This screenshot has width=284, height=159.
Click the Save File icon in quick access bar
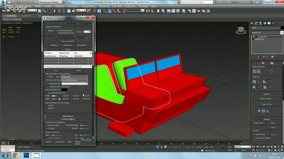pos(18,2)
